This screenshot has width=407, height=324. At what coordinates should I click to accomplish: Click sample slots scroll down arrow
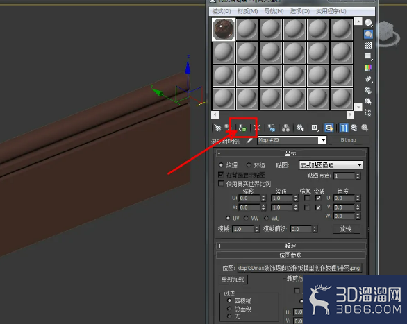point(358,107)
